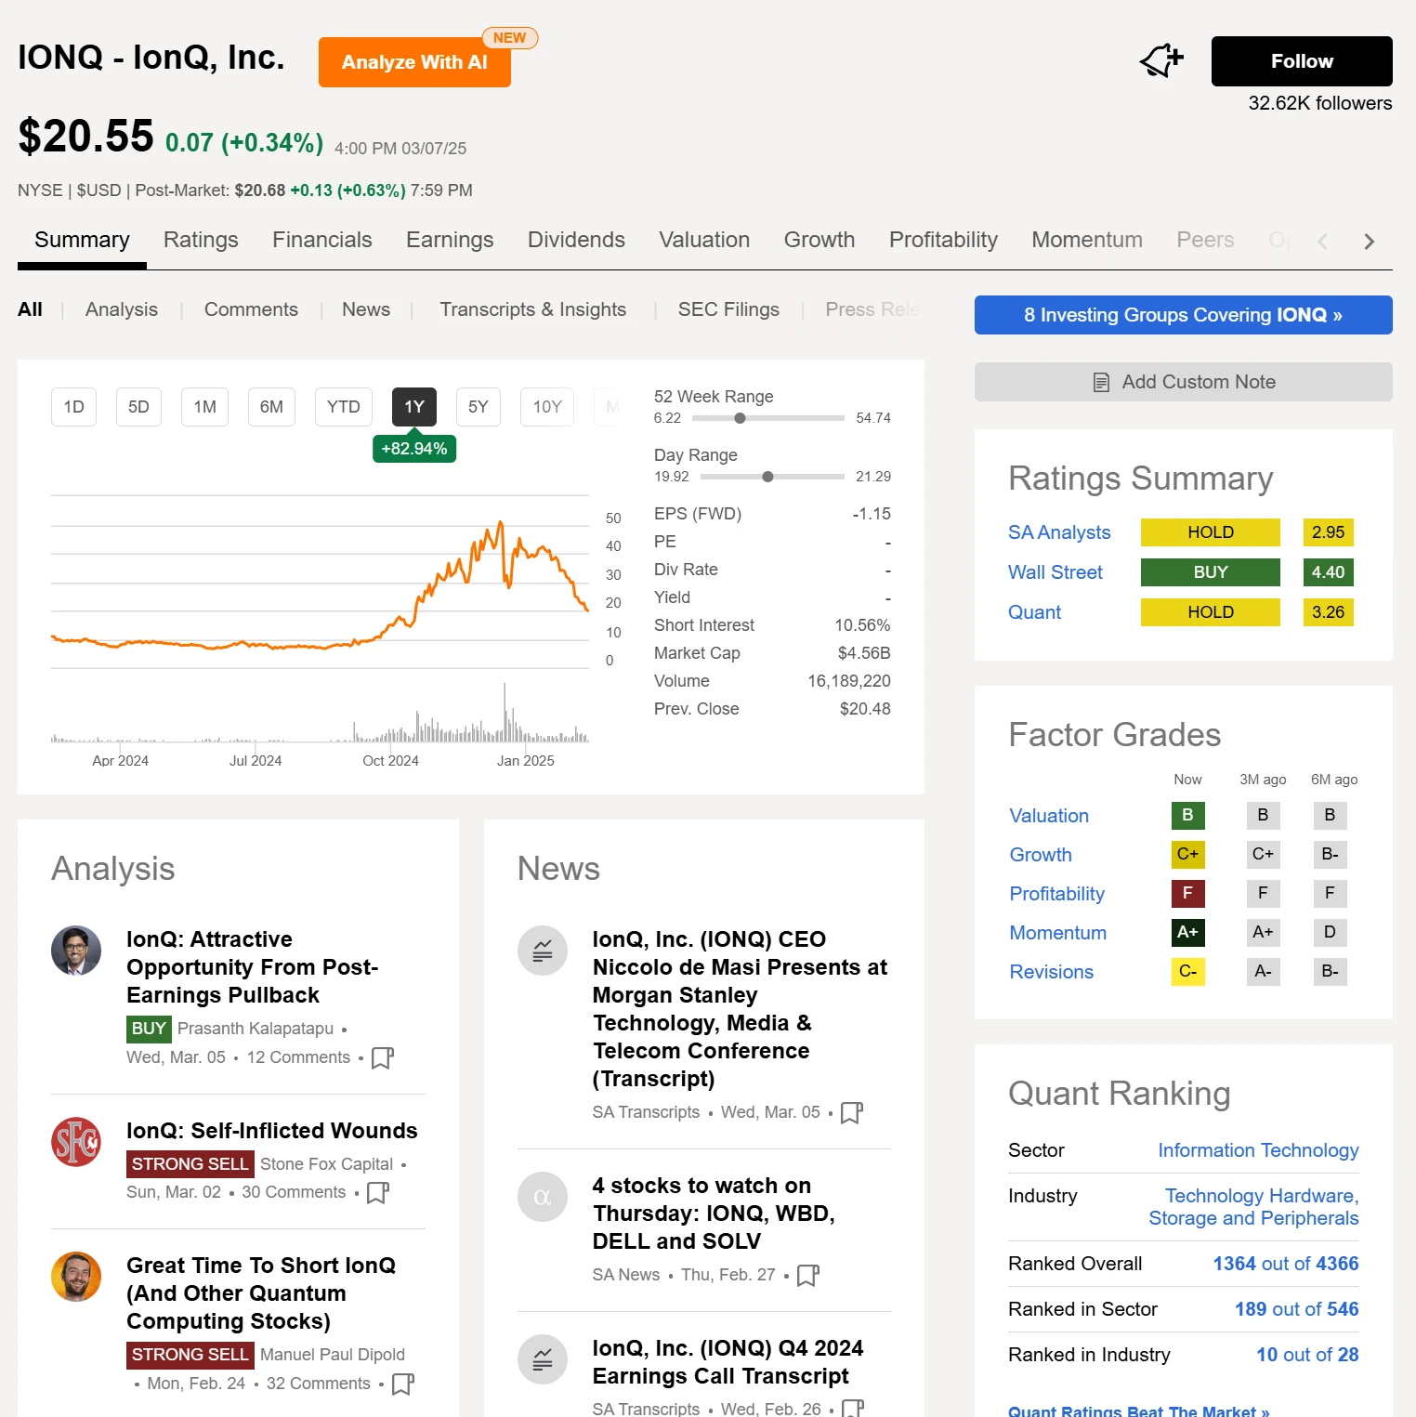This screenshot has width=1416, height=1417.
Task: Select the 5Y chart range
Action: click(479, 407)
